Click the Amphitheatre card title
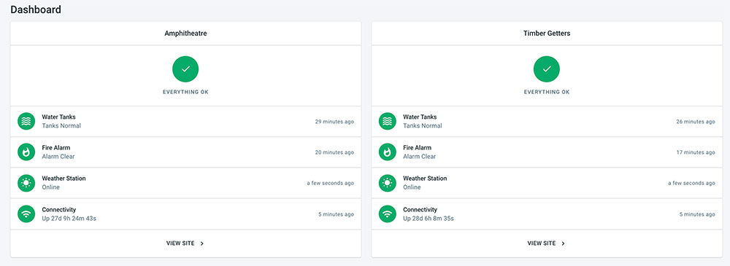 [185, 34]
